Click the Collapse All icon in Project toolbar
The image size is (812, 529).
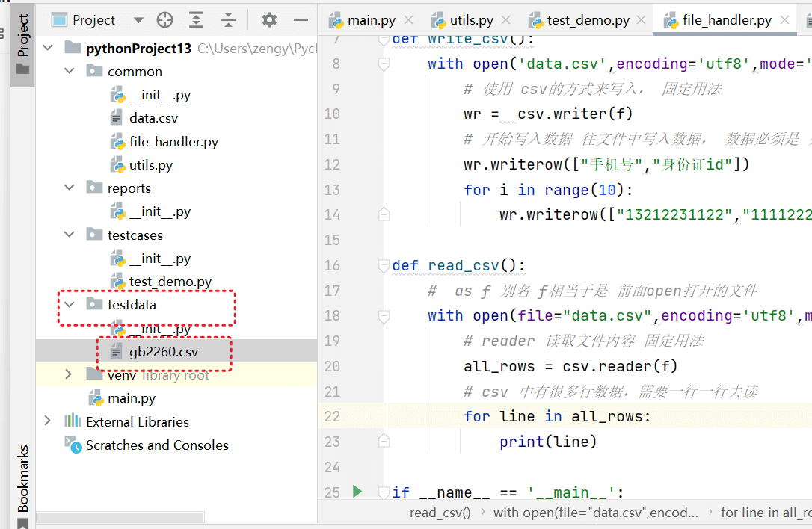(228, 20)
